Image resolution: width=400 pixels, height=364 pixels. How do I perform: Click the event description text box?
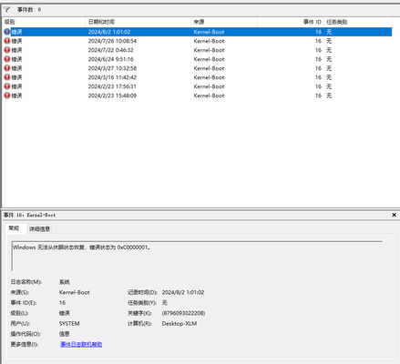(197, 256)
